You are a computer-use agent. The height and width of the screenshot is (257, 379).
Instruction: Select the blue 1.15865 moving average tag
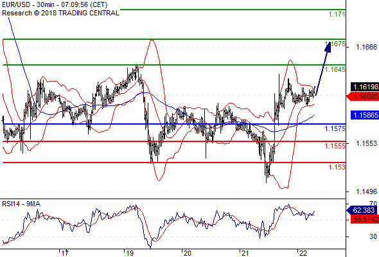[x=365, y=115]
